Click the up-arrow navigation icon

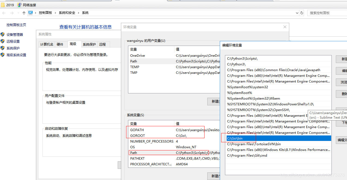click(x=24, y=13)
